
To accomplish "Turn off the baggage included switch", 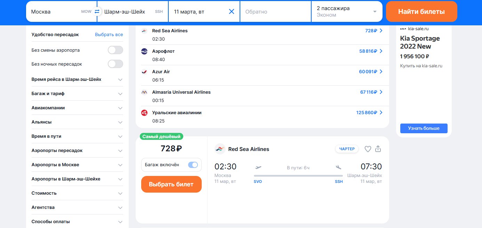I will click(x=193, y=165).
